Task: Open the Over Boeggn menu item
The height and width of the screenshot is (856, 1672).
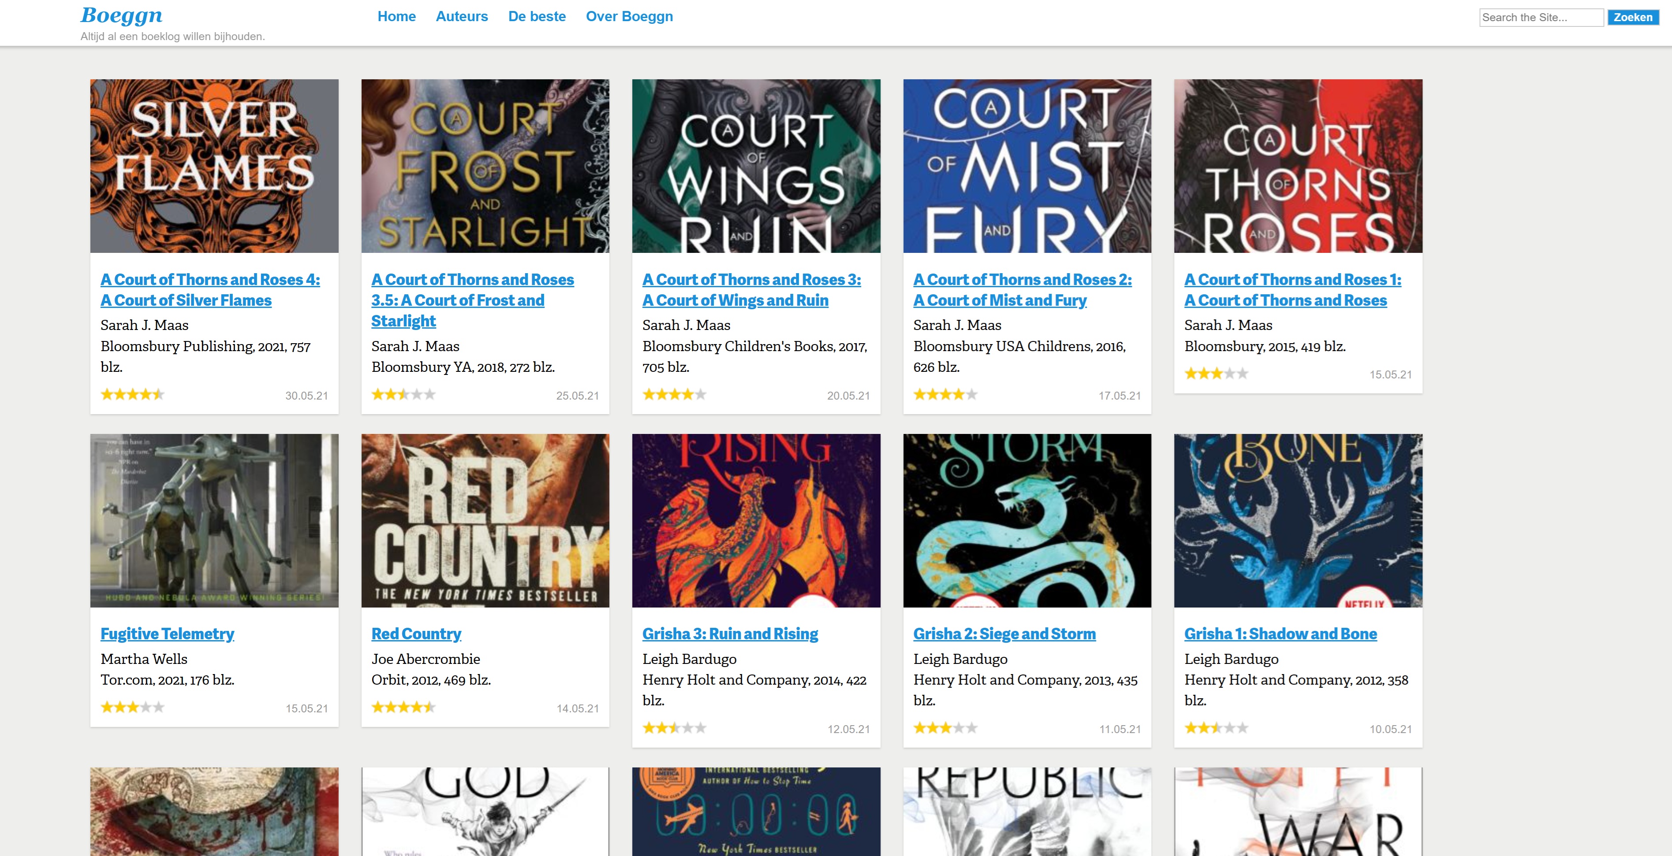Action: click(629, 16)
